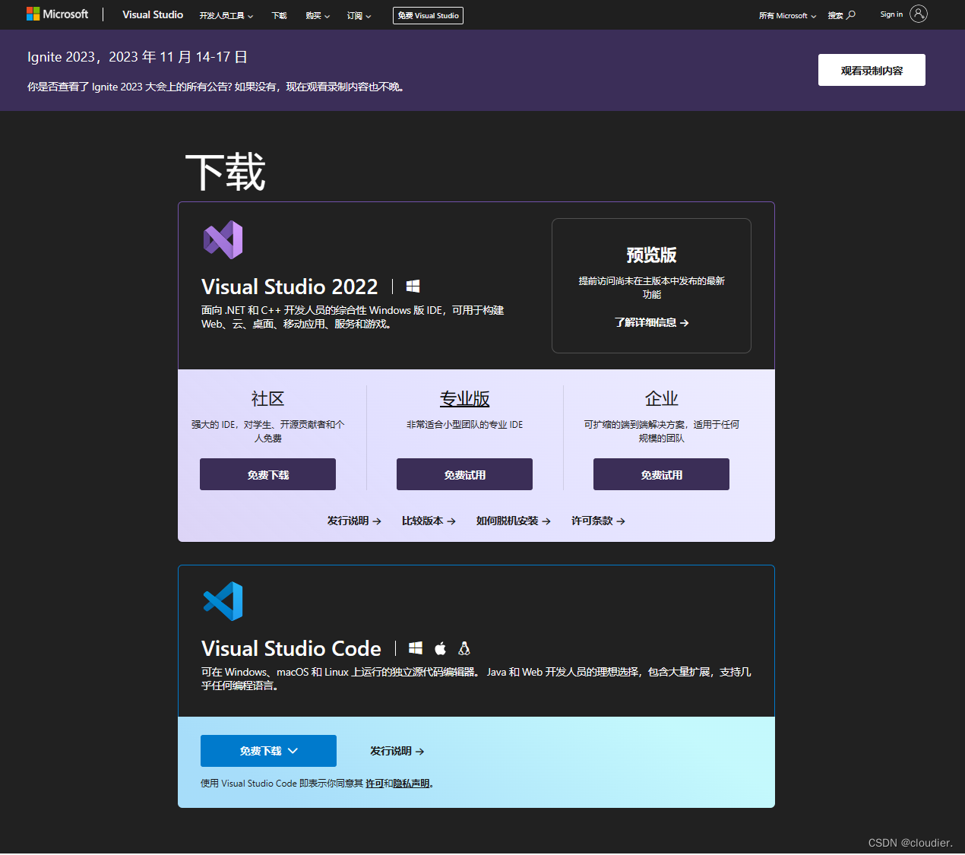Expand the 所有 Microsoft menu

[787, 16]
